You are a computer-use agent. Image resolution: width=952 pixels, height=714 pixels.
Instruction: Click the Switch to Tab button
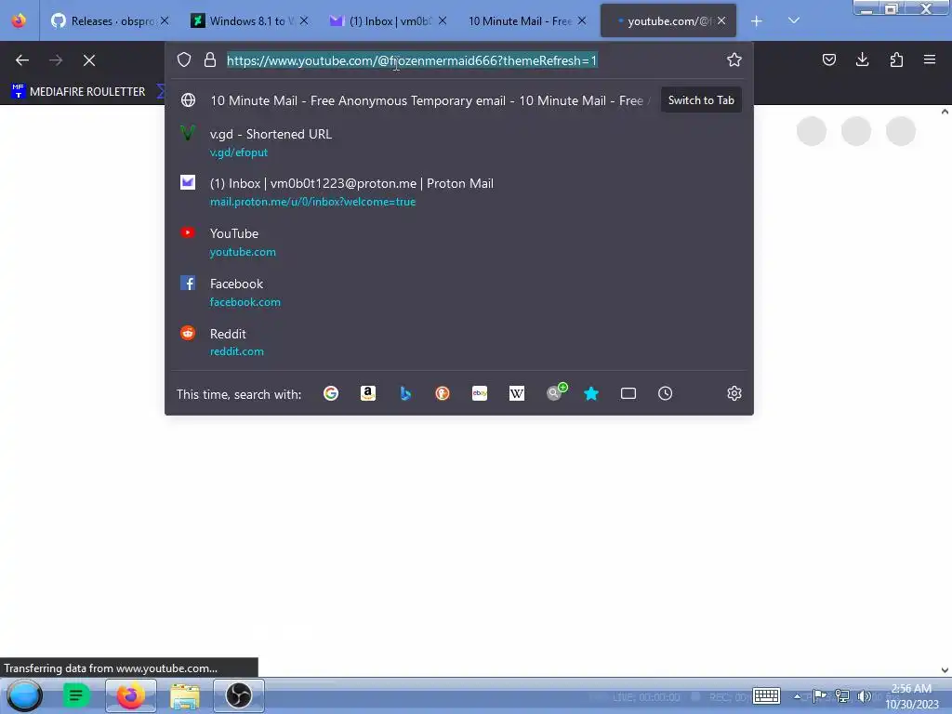(x=701, y=100)
